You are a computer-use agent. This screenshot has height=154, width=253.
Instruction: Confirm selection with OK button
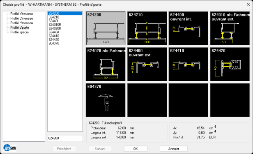point(136,149)
